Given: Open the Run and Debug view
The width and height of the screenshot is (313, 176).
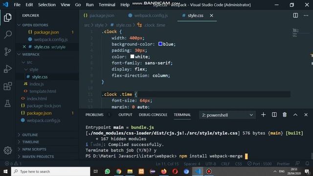Looking at the screenshot, I should [x=8, y=69].
